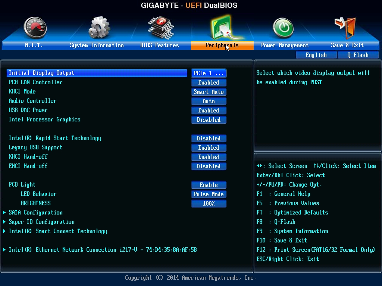Select the Intel Processor Graphics label

[x=45, y=120]
